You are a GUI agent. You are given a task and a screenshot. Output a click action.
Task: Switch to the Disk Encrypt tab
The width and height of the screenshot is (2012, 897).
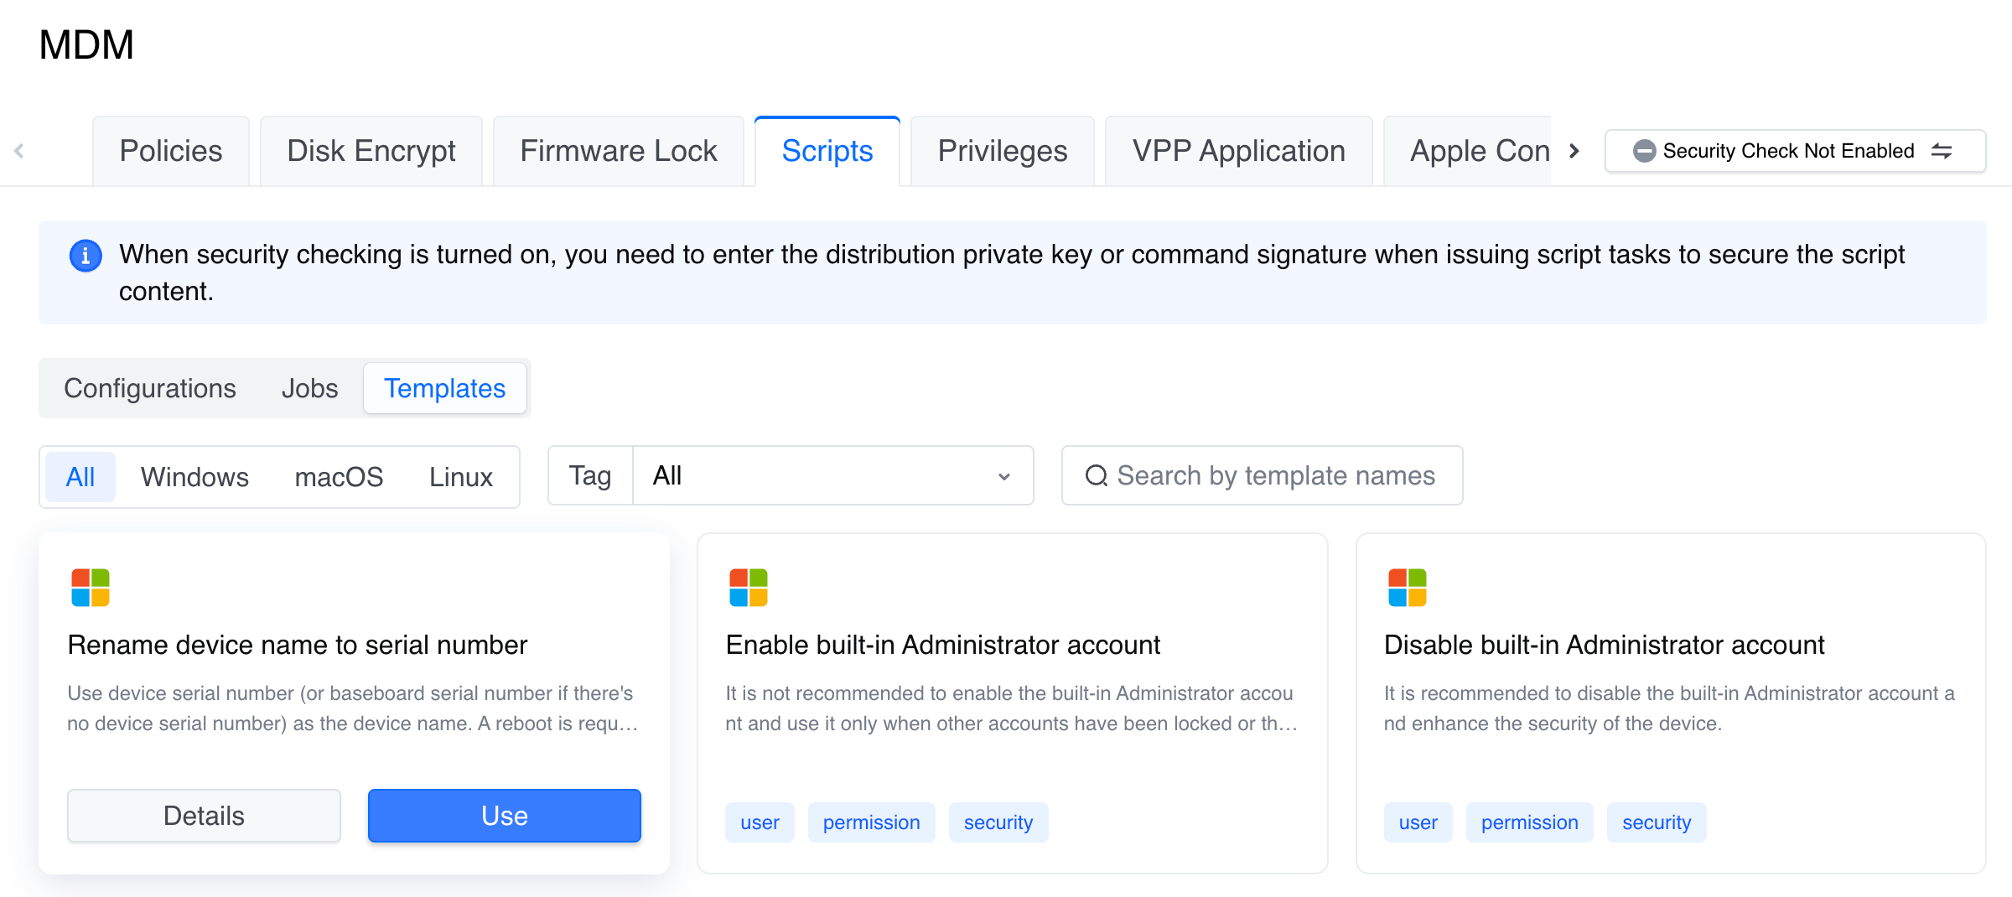point(371,152)
